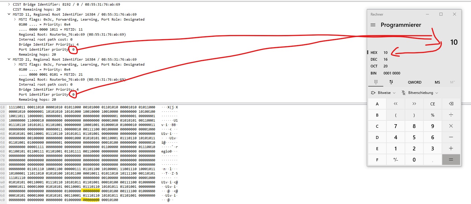
Task: Click the MS memory store button
Action: coord(437,82)
